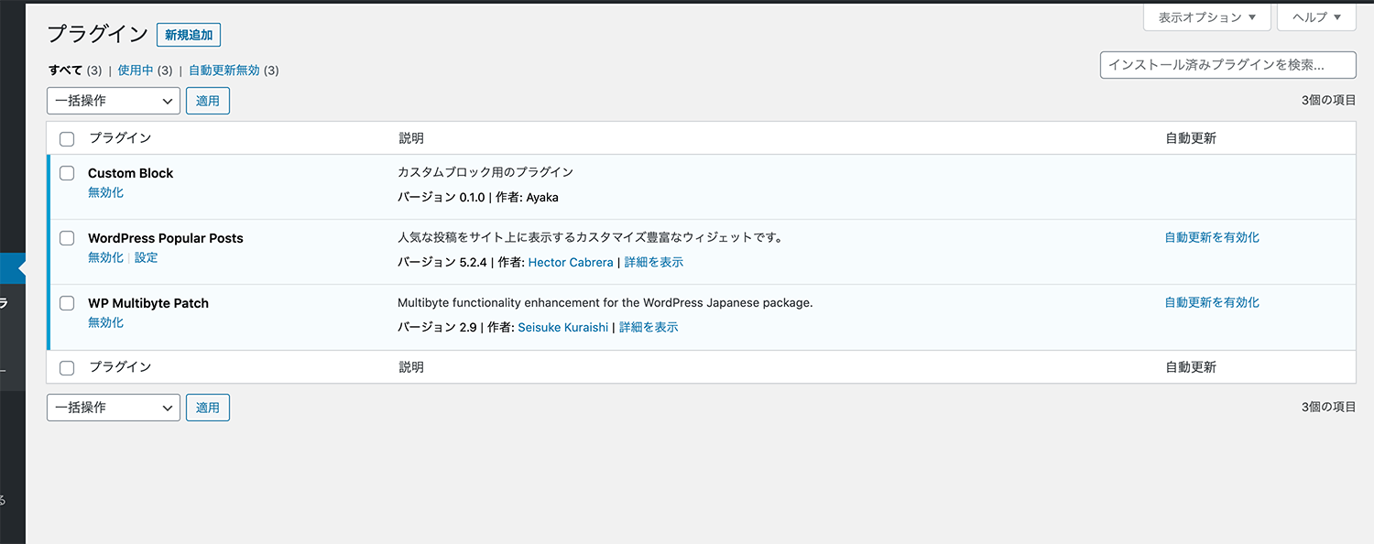Click the 新規追加 add new plugin button
Image resolution: width=1374 pixels, height=544 pixels.
point(188,35)
